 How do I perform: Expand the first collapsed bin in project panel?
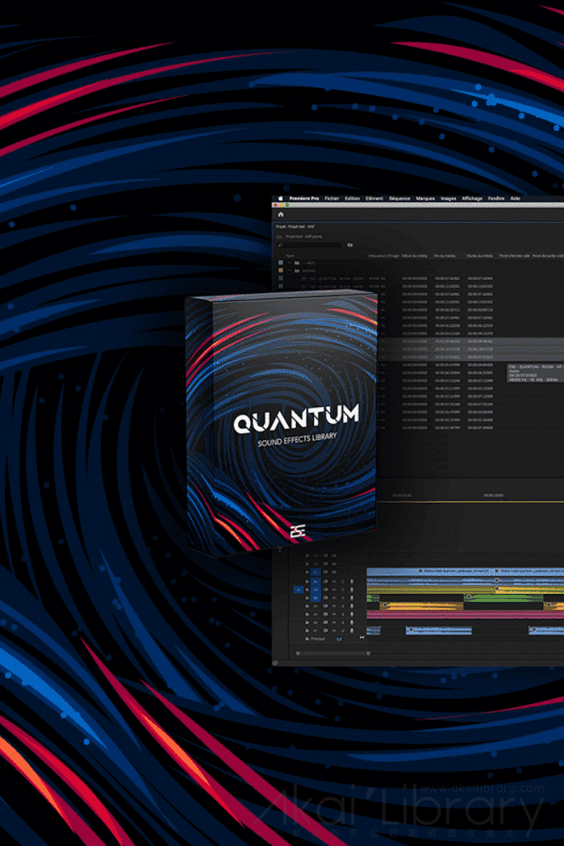point(289,263)
